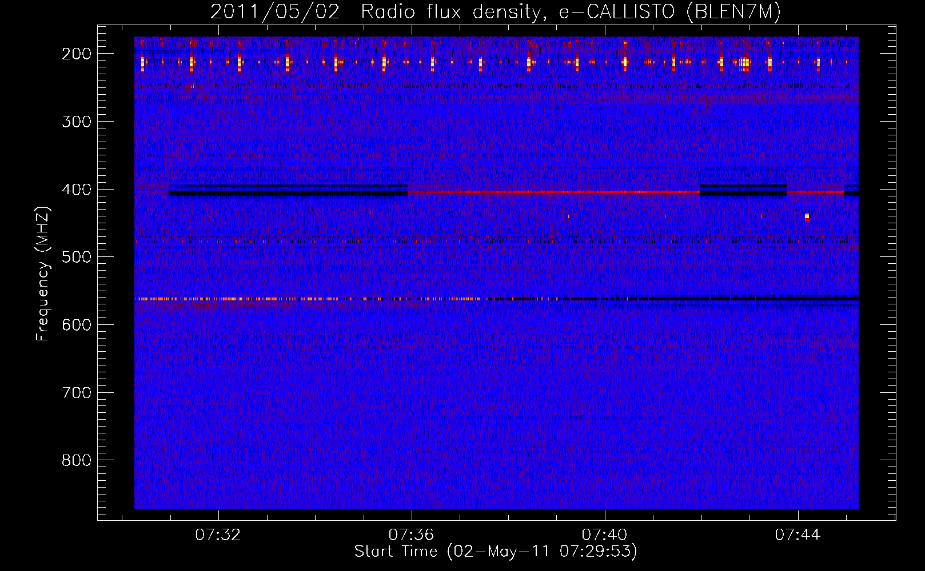The height and width of the screenshot is (571, 925).
Task: Click the bright yellow-red burst spot below 400 MHz after 07:44
Action: pos(807,217)
